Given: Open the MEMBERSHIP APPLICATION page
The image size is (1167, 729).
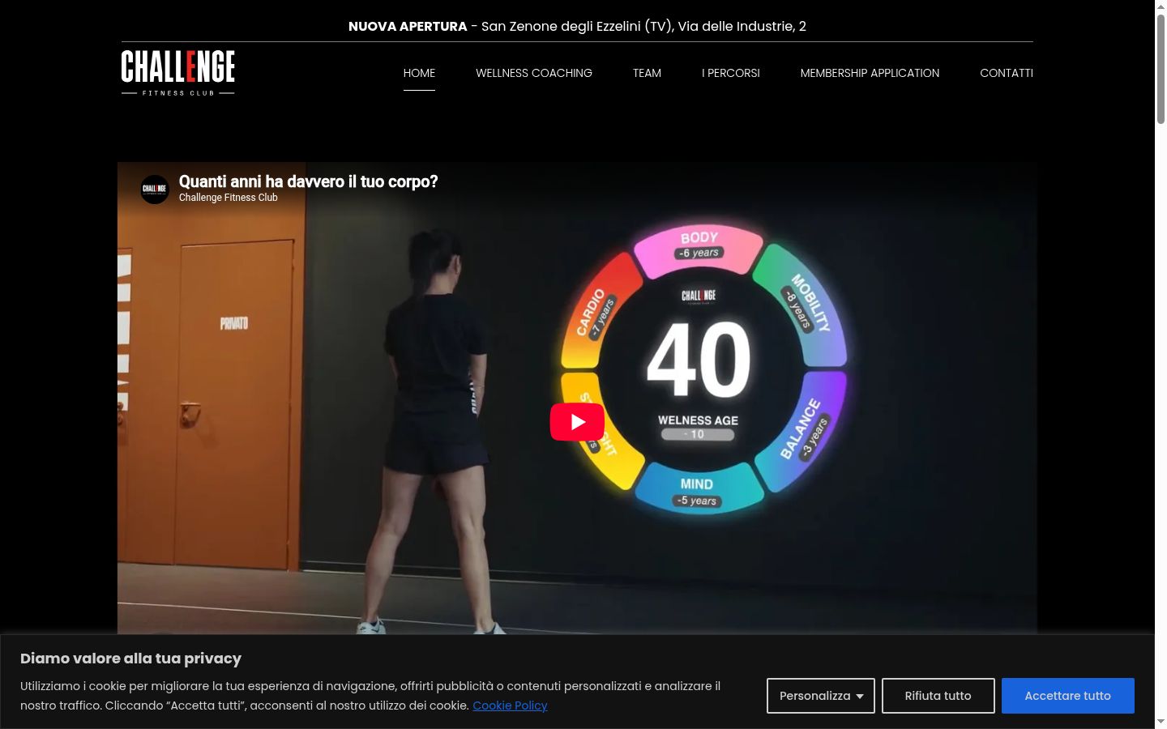Looking at the screenshot, I should click(870, 73).
